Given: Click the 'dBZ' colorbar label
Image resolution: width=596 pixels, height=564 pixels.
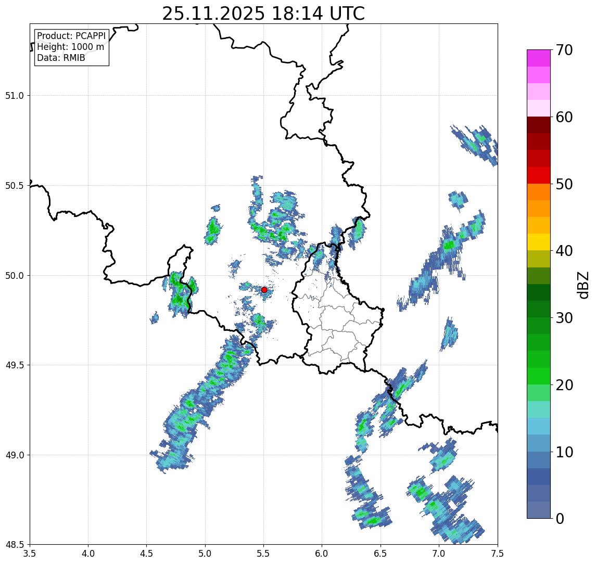Looking at the screenshot, I should [x=582, y=285].
